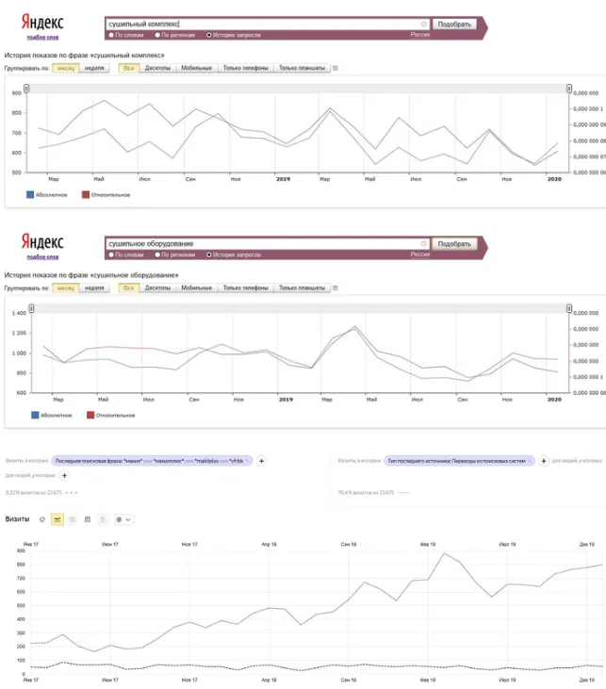Group by 'неделя' in 'сушильный комплекс' history

(x=94, y=68)
